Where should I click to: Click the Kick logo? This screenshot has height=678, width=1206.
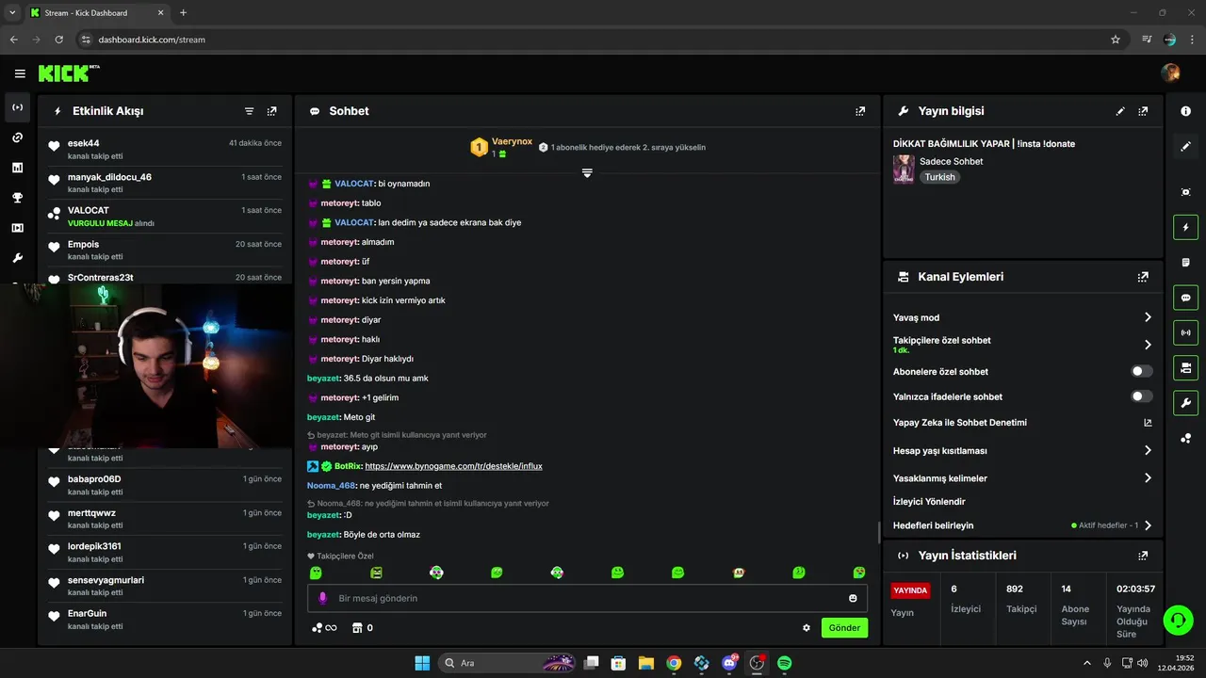tap(69, 73)
